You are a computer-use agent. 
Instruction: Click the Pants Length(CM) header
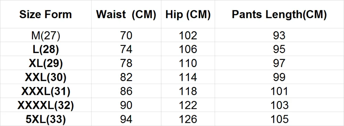click(279, 14)
